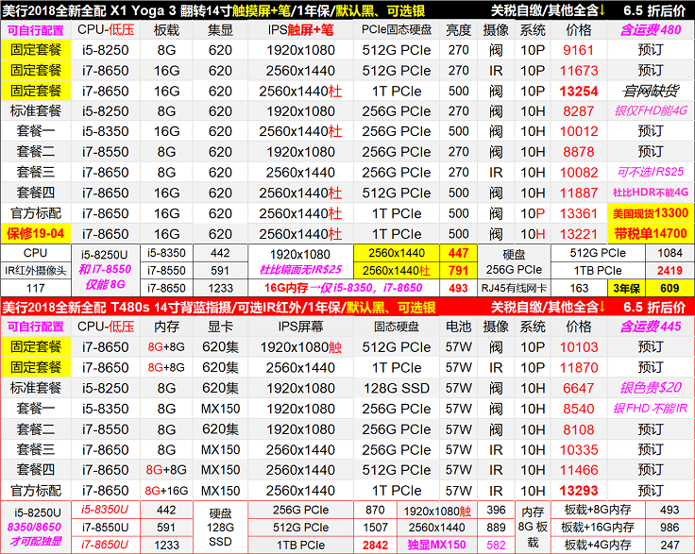695x554 pixels.
Task: Click the yellow '带税单14700' cell
Action: (651, 233)
